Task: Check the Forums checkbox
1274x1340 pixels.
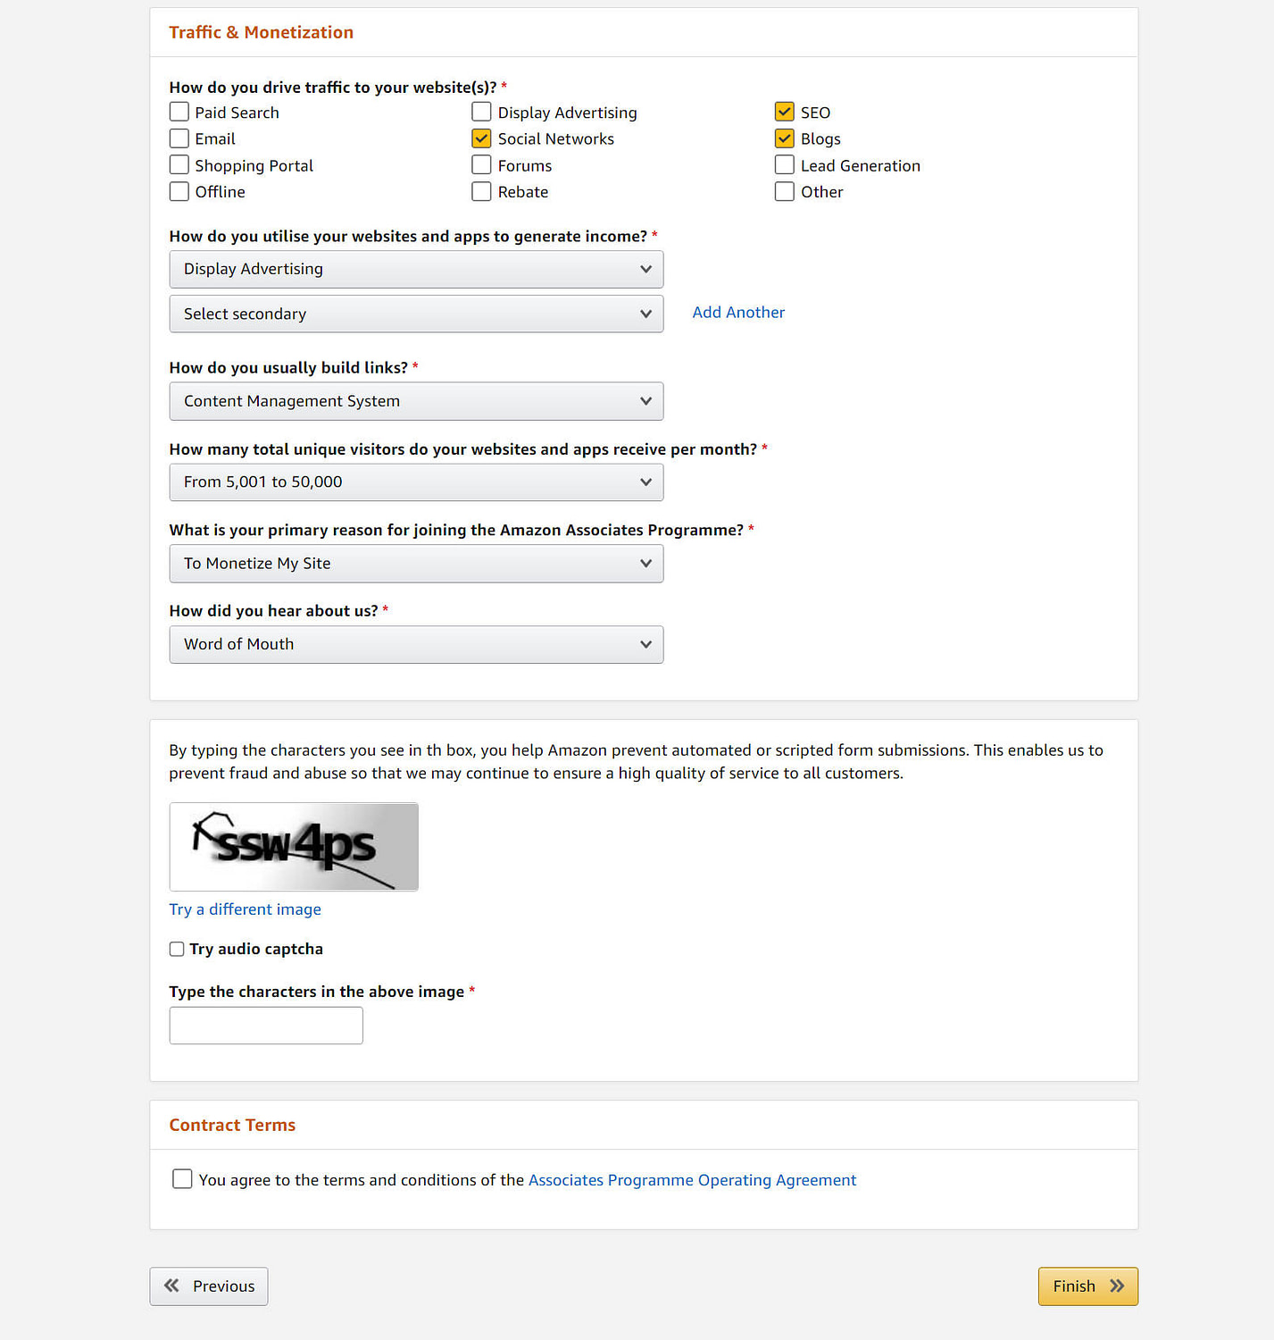Action: pos(481,164)
